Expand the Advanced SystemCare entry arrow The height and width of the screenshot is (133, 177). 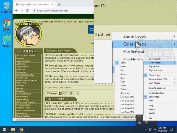[x=46, y=55]
